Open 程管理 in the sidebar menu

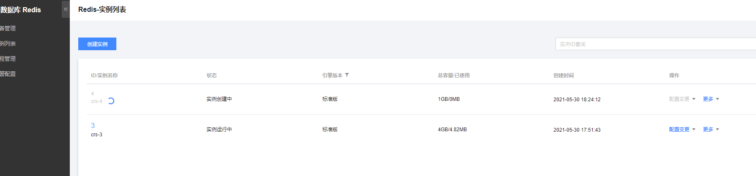(x=8, y=59)
